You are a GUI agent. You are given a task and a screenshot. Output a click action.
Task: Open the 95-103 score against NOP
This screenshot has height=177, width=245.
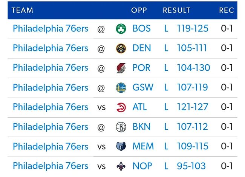coord(191,166)
